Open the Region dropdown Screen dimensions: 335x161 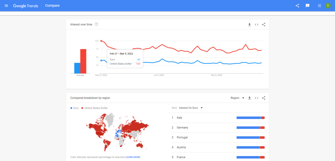237,98
